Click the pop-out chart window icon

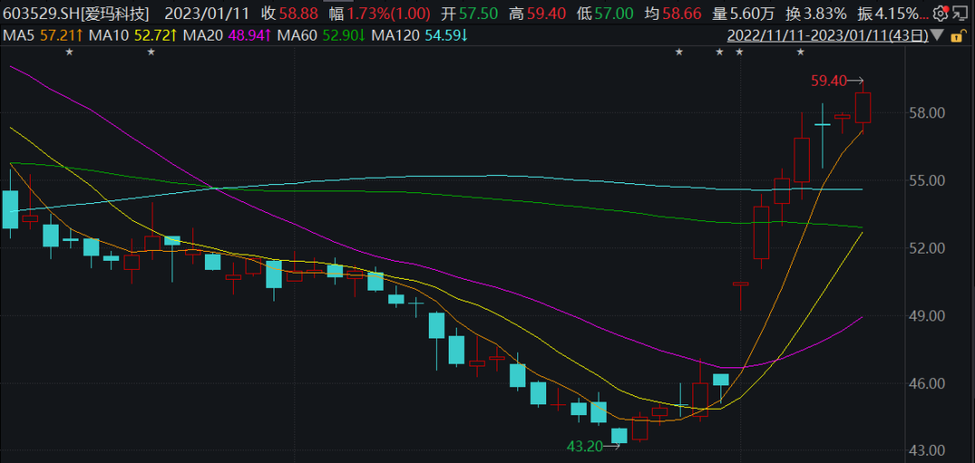tap(960, 13)
